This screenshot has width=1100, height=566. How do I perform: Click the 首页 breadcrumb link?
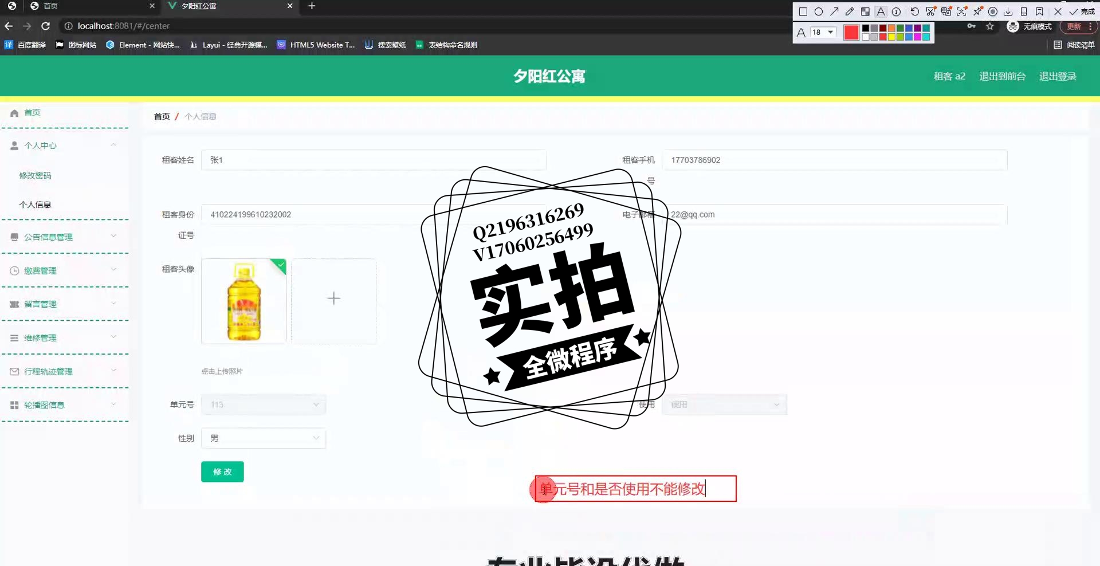162,116
